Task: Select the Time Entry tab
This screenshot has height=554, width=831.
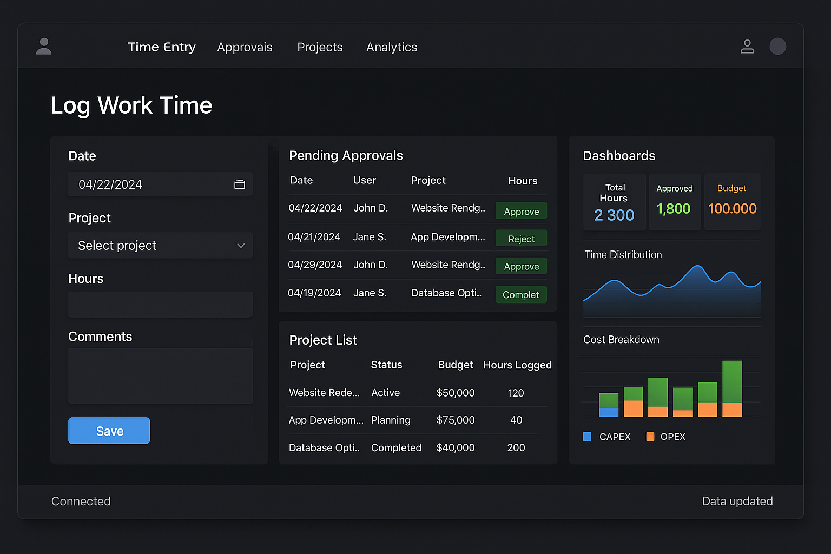Action: click(161, 48)
